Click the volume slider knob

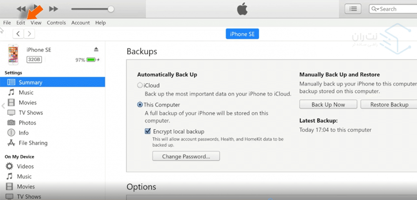(x=111, y=9)
